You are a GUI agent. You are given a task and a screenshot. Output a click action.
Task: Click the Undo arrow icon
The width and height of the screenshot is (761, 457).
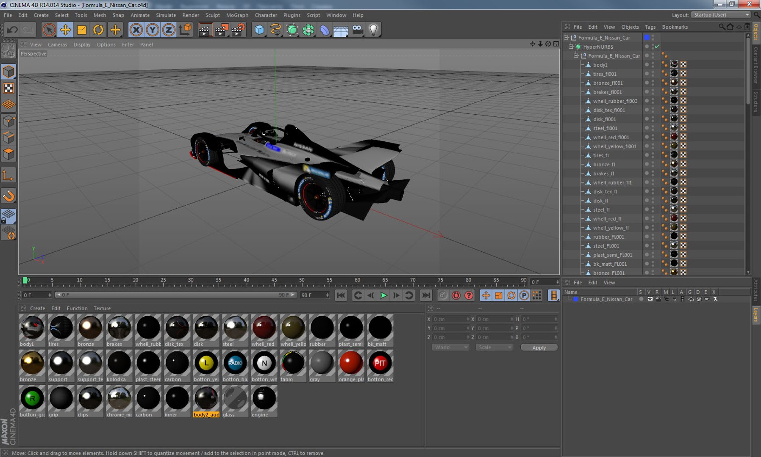(13, 30)
